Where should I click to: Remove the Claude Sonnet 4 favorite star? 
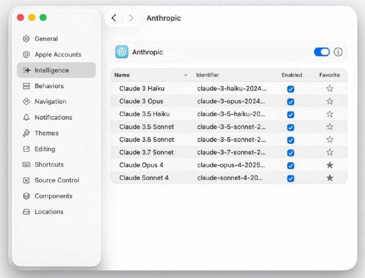coord(329,178)
